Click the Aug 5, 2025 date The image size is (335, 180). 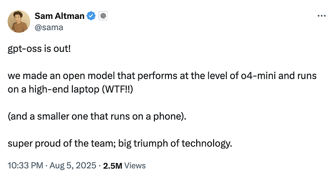(x=73, y=165)
